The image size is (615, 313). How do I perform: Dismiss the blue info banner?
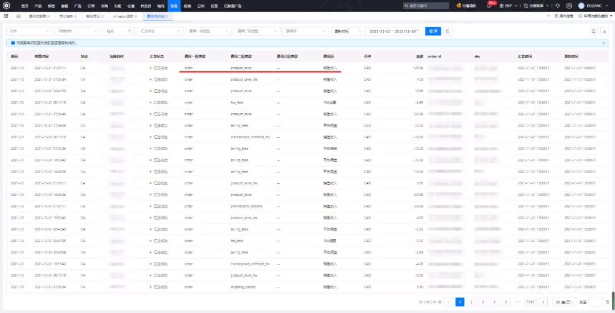point(604,43)
